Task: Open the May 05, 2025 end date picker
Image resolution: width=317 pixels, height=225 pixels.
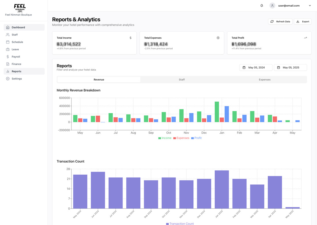Action: pyautogui.click(x=290, y=67)
